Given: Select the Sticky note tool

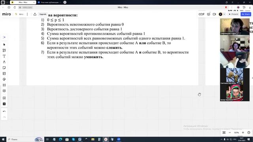Looking at the screenshot, I should [x=4, y=68].
